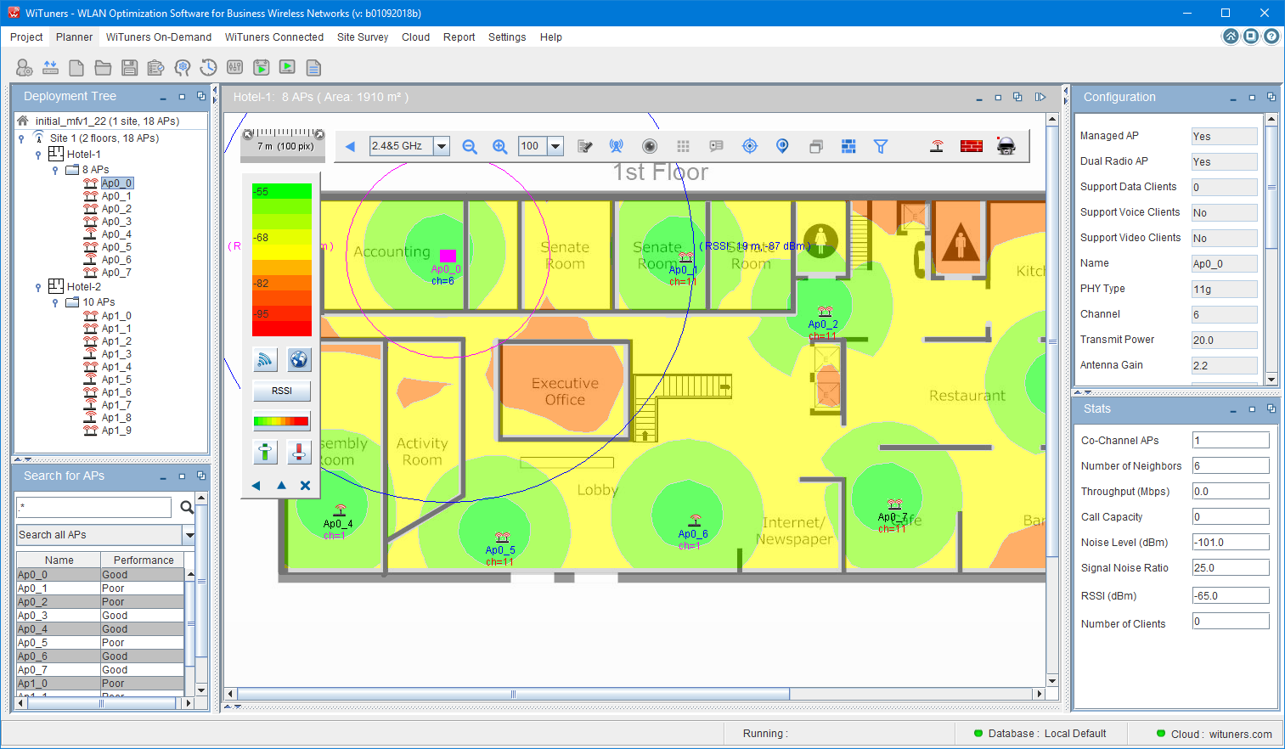Screen dimensions: 1285x749
Task: Click the clock history icon
Action: tap(208, 67)
